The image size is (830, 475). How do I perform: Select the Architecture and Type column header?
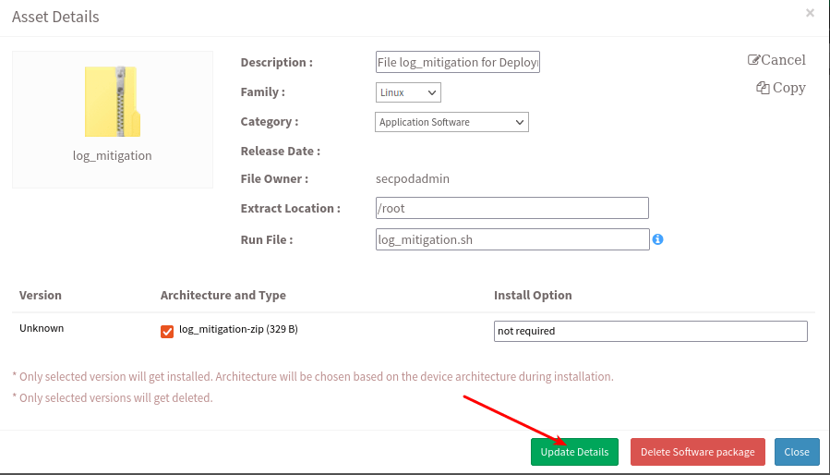[x=223, y=295]
